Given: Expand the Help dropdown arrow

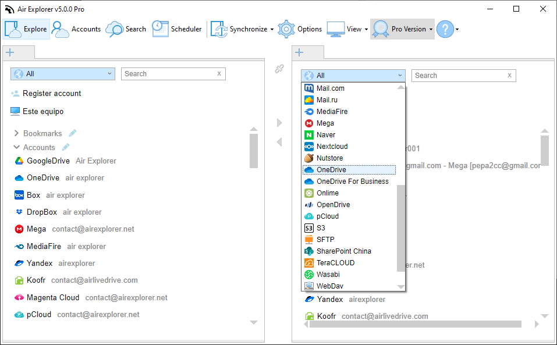Looking at the screenshot, I should point(457,30).
